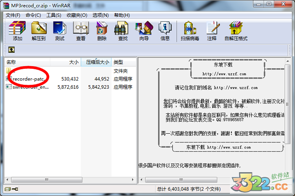Maximize the WinRAR window
Image resolution: width=295 pixels, height=196 pixels.
pyautogui.click(x=269, y=4)
